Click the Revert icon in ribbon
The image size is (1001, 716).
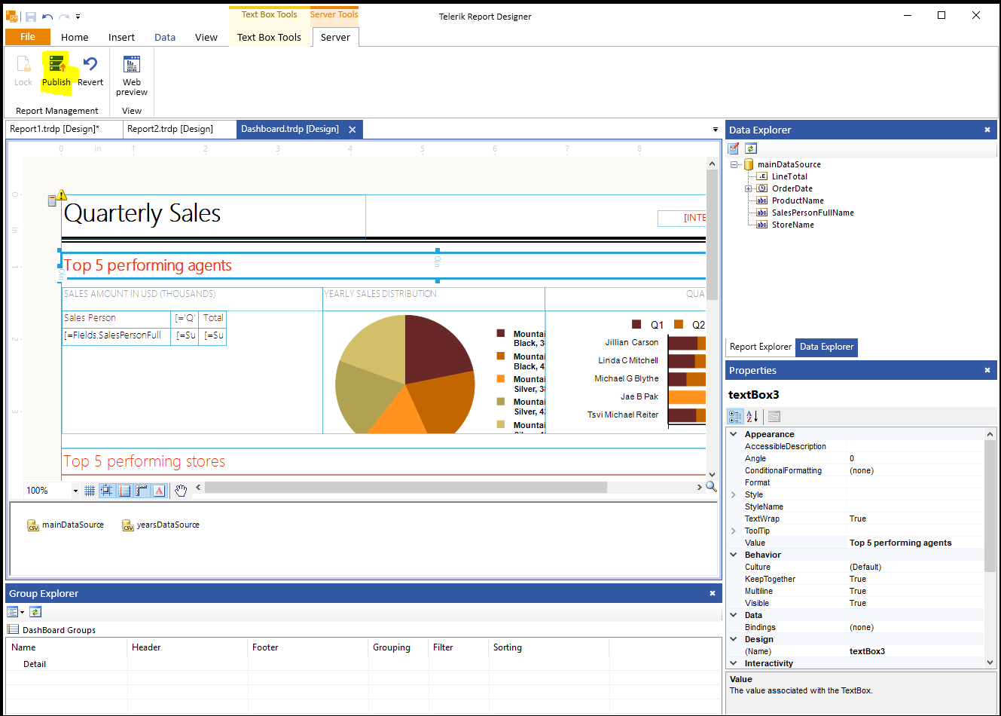(x=90, y=66)
